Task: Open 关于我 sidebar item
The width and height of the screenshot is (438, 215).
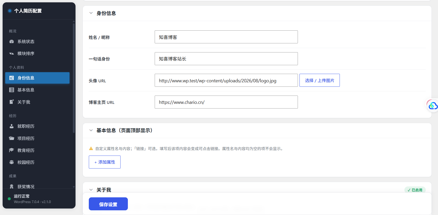Action: [37, 102]
